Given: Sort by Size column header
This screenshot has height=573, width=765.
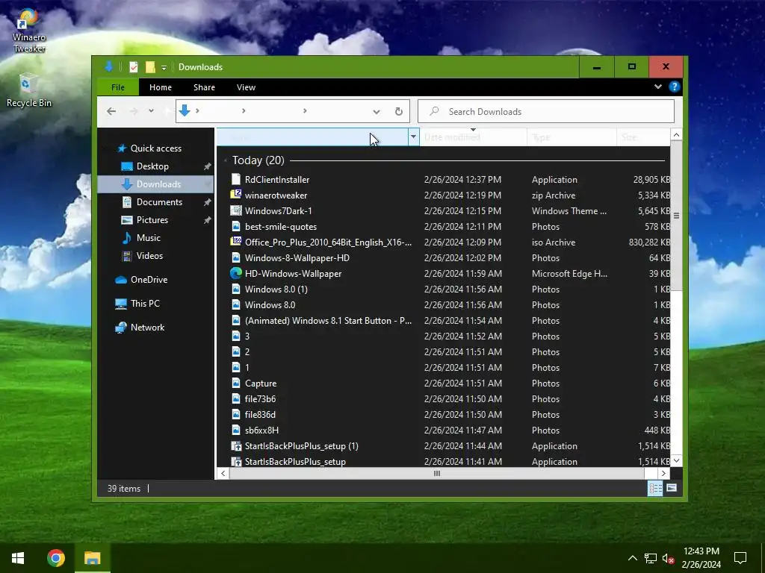Looking at the screenshot, I should point(643,137).
